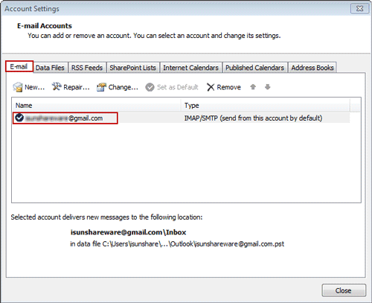Image resolution: width=372 pixels, height=303 pixels.
Task: Move account up with arrow icon
Action: pos(253,87)
